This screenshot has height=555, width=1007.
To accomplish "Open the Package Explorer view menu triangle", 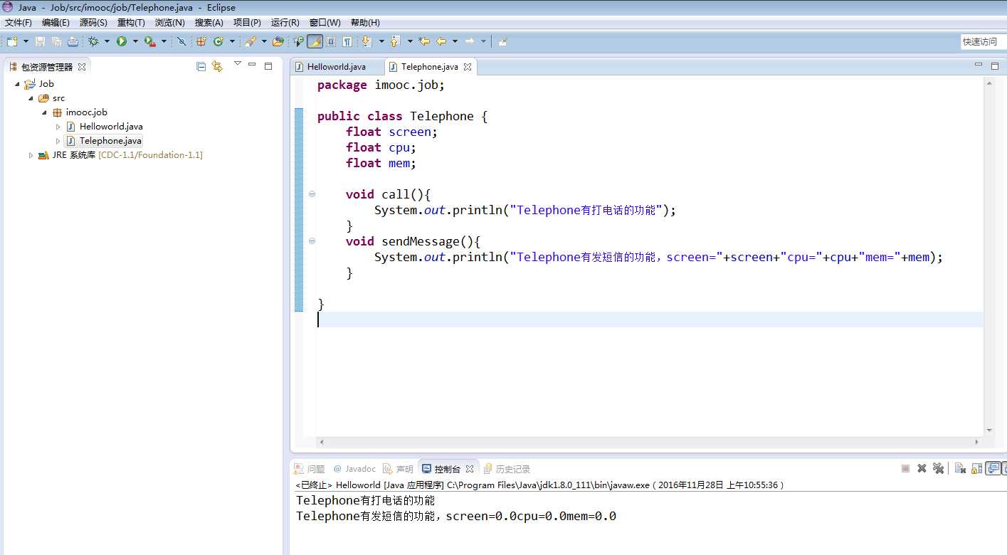I will tap(237, 64).
